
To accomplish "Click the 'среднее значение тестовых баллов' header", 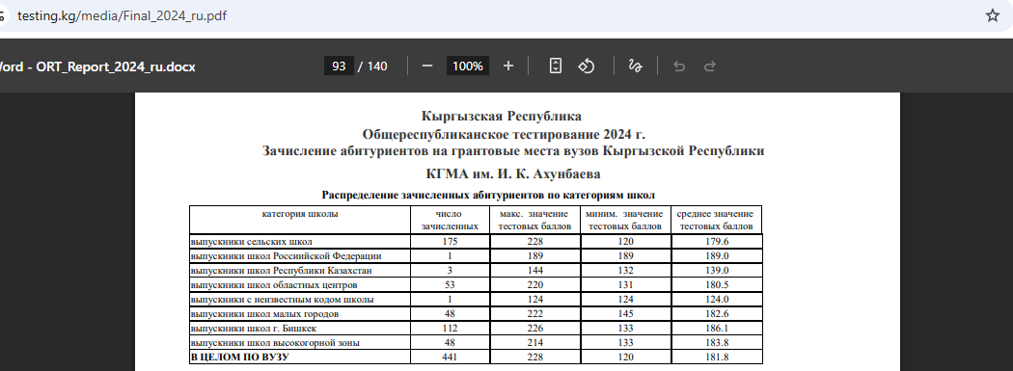I will click(716, 220).
